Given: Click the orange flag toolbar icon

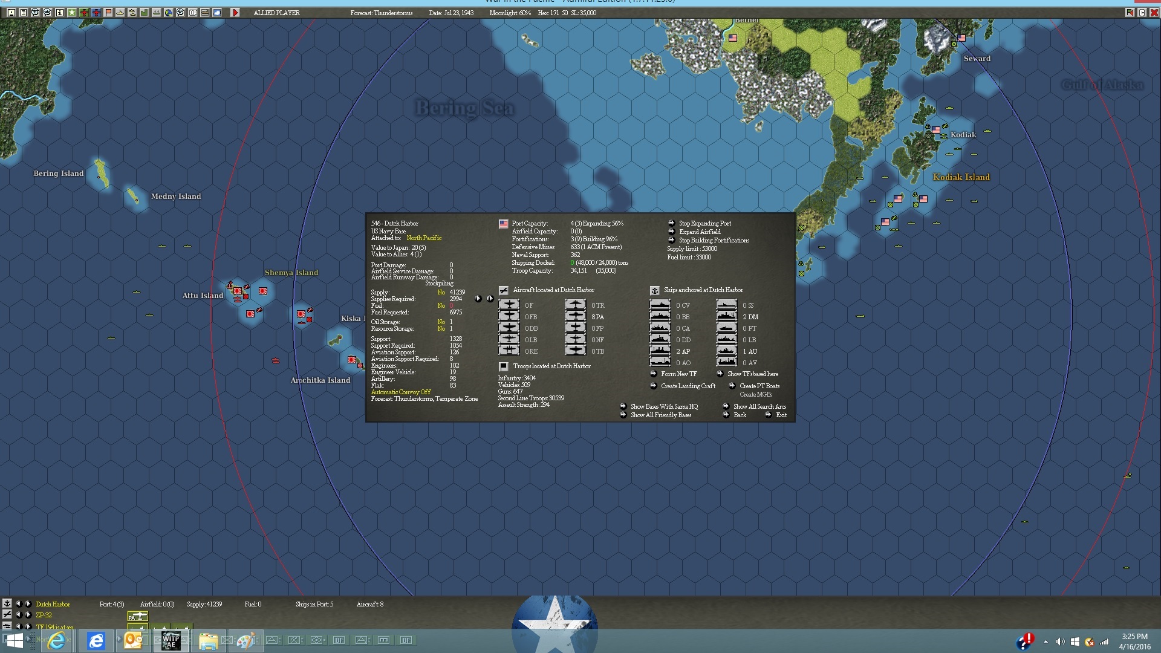Looking at the screenshot, I should [108, 12].
